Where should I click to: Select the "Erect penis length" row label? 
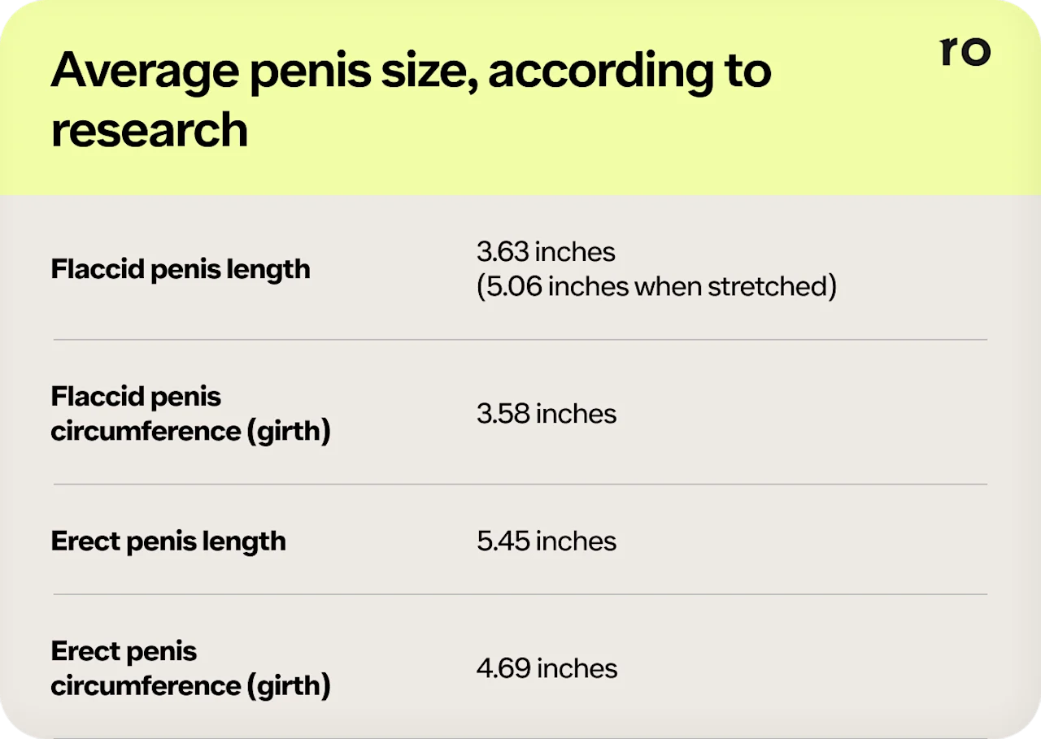coord(168,541)
